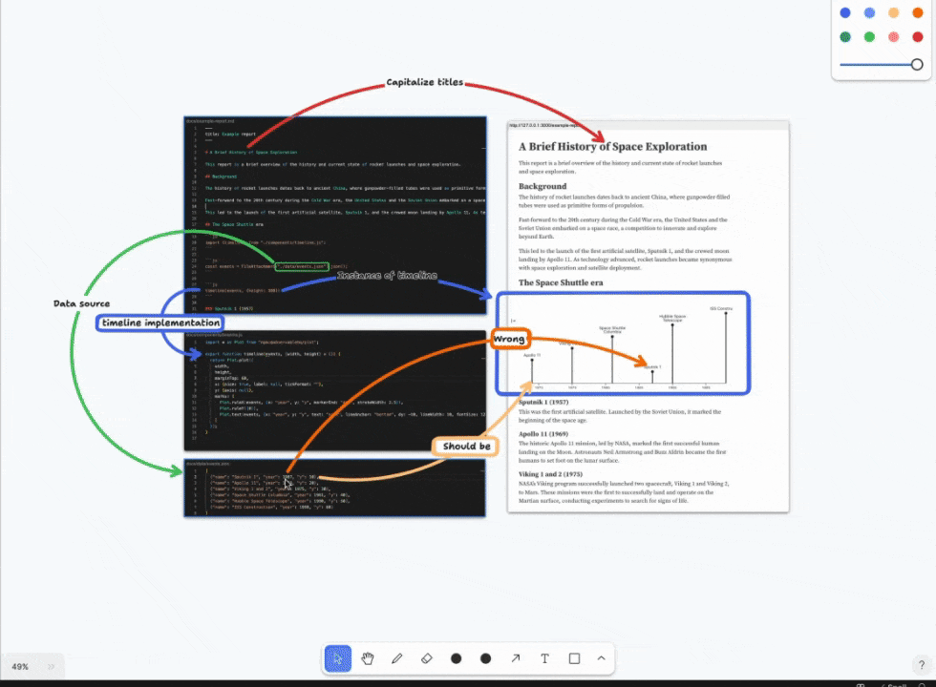Select the bottom events.json code image
This screenshot has width=936, height=687.
click(335, 488)
